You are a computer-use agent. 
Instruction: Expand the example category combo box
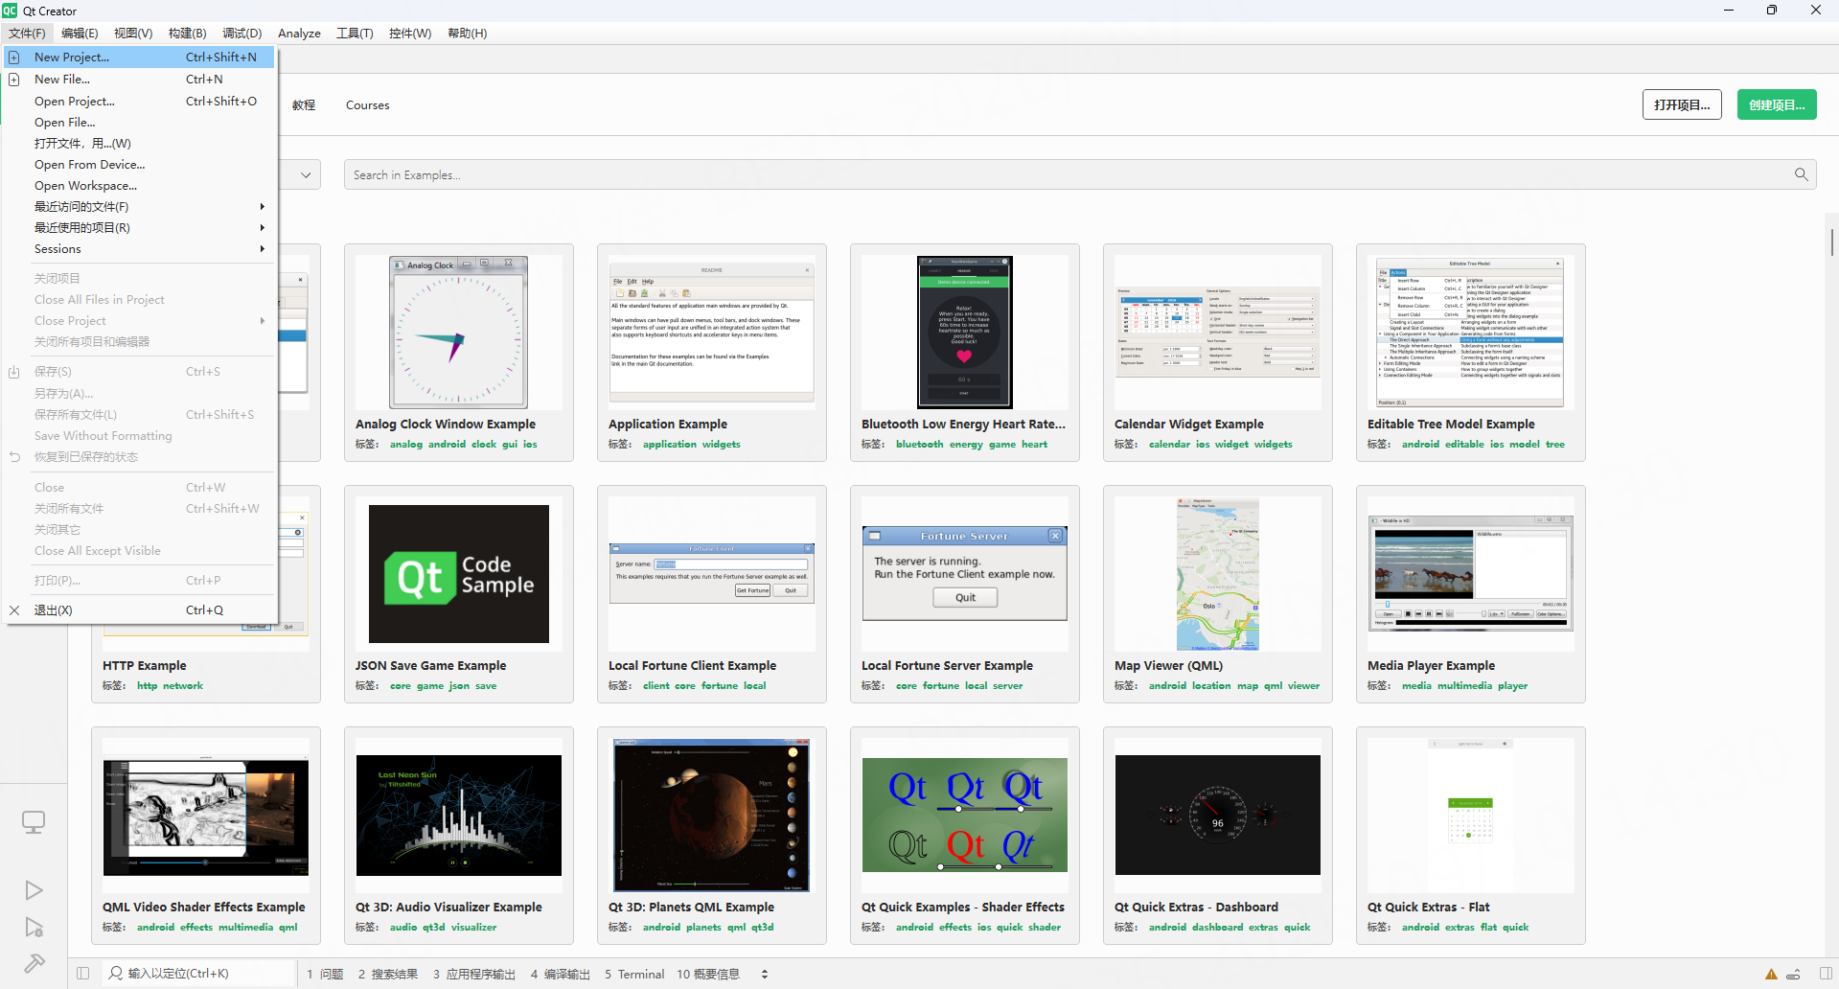pyautogui.click(x=306, y=174)
